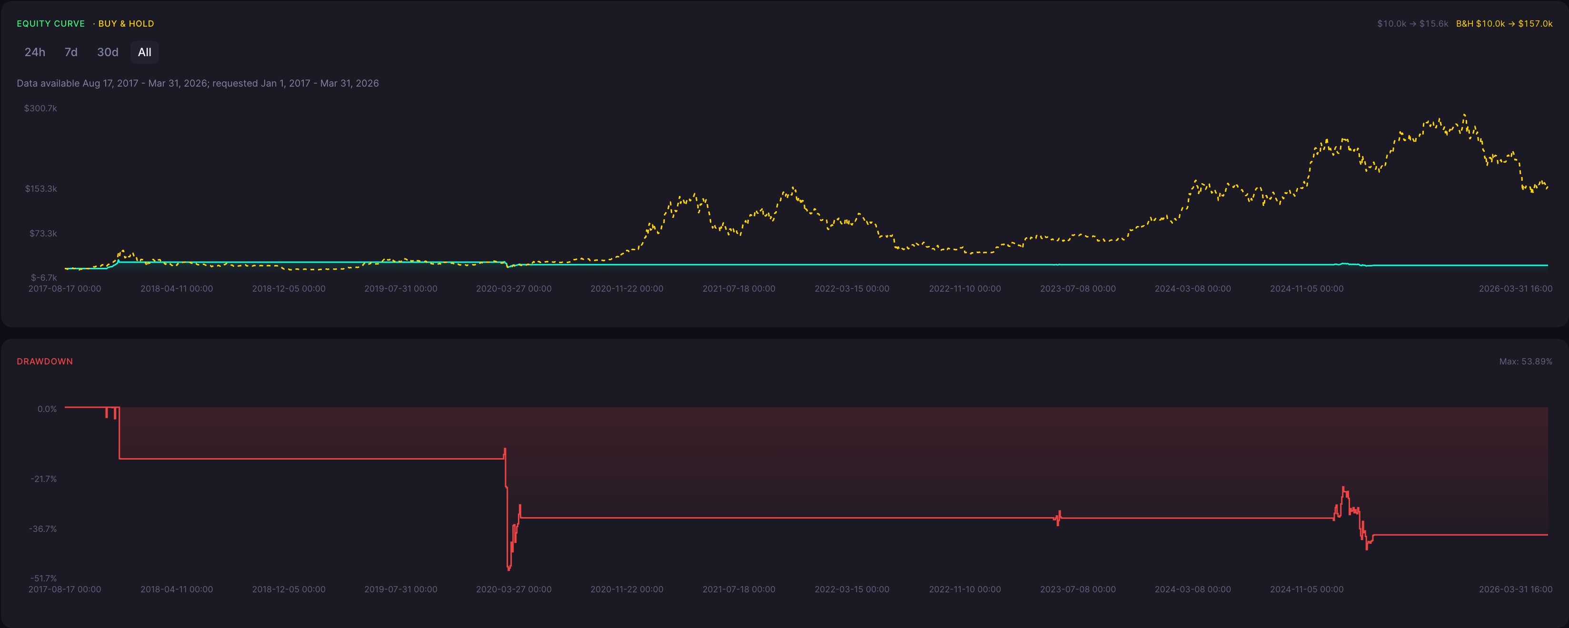This screenshot has height=628, width=1569.
Task: Click equity chart 2017-08-17 00:00 date label
Action: coord(65,288)
